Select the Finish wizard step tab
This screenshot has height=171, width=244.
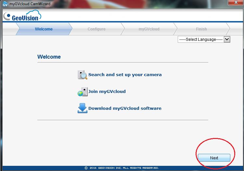[201, 29]
